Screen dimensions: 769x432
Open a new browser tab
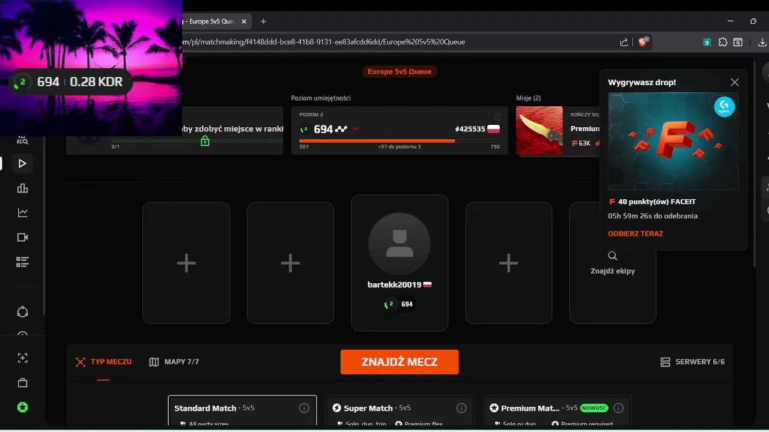[263, 21]
